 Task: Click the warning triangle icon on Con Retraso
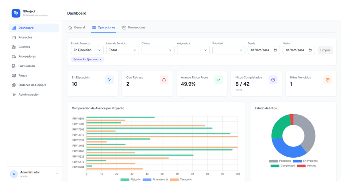(164, 80)
